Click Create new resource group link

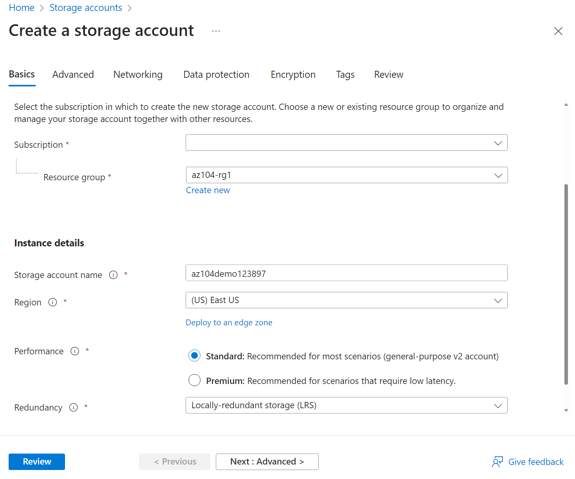click(x=208, y=190)
